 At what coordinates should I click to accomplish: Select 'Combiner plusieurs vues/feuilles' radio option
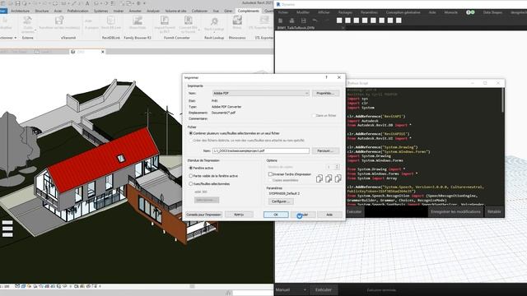pos(191,133)
